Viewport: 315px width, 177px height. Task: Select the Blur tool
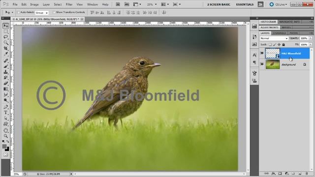[x=5, y=94]
